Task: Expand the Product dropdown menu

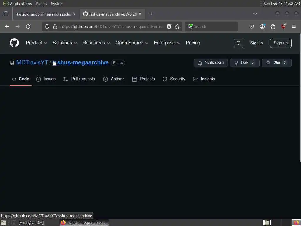Action: point(36,43)
